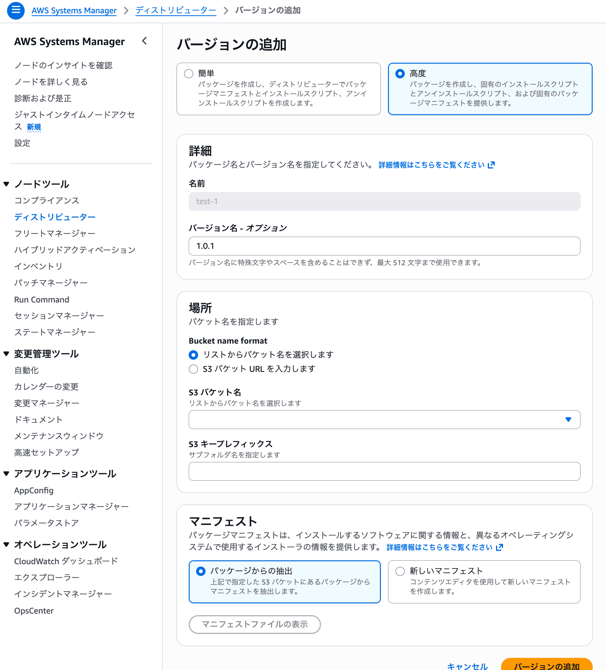Open Run Command in sidebar

pos(41,300)
